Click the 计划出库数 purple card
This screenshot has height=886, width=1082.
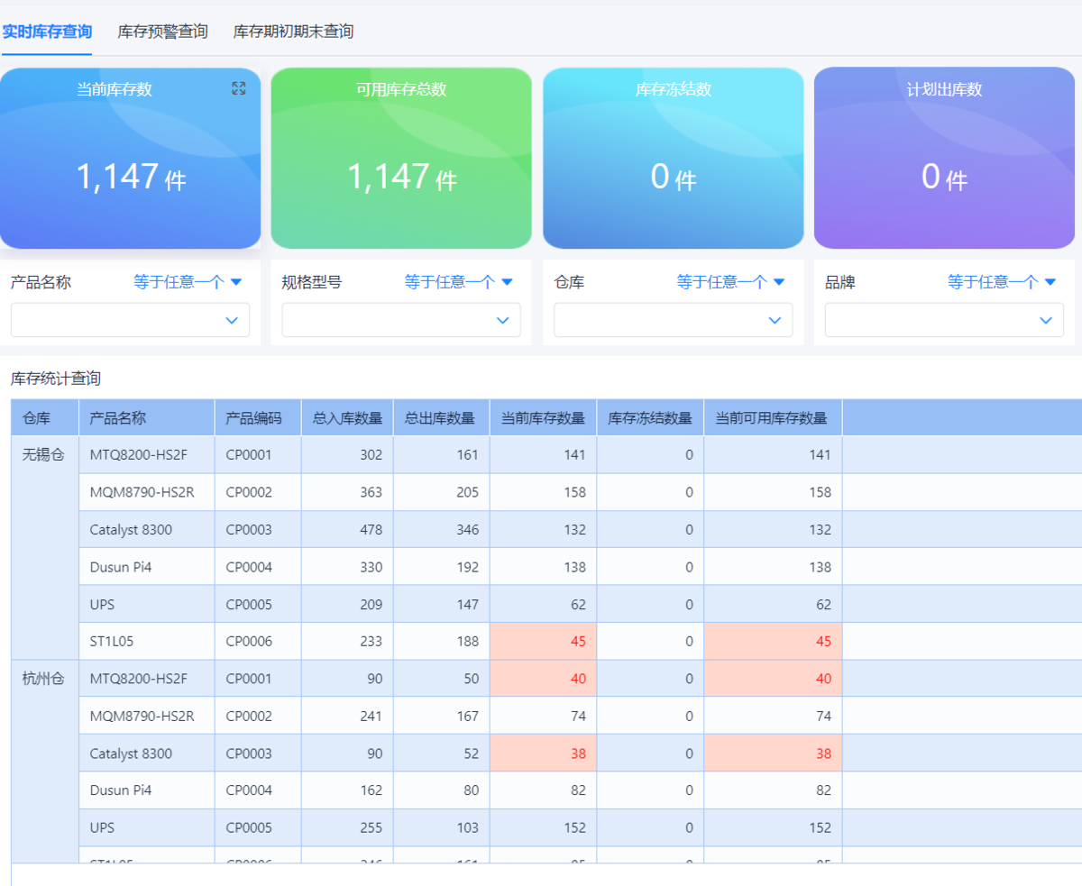click(x=944, y=158)
